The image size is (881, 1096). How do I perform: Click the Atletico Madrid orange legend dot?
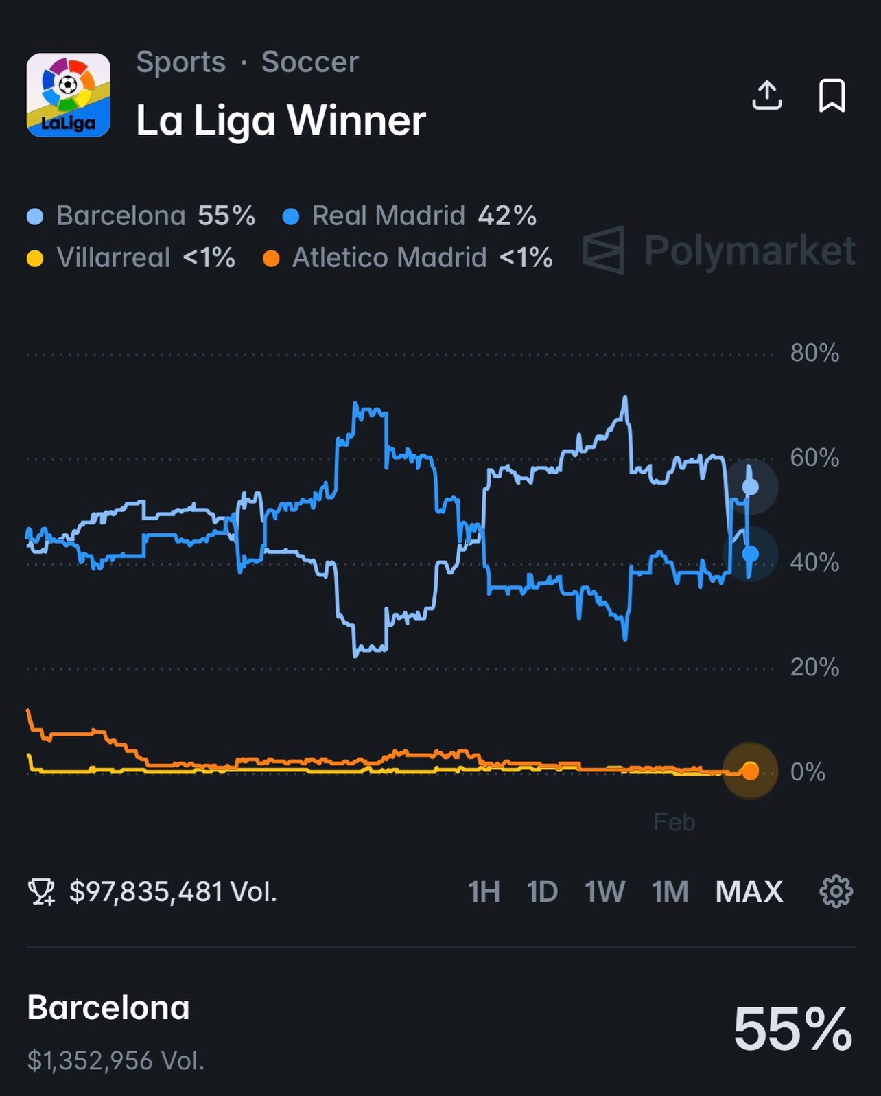click(271, 259)
